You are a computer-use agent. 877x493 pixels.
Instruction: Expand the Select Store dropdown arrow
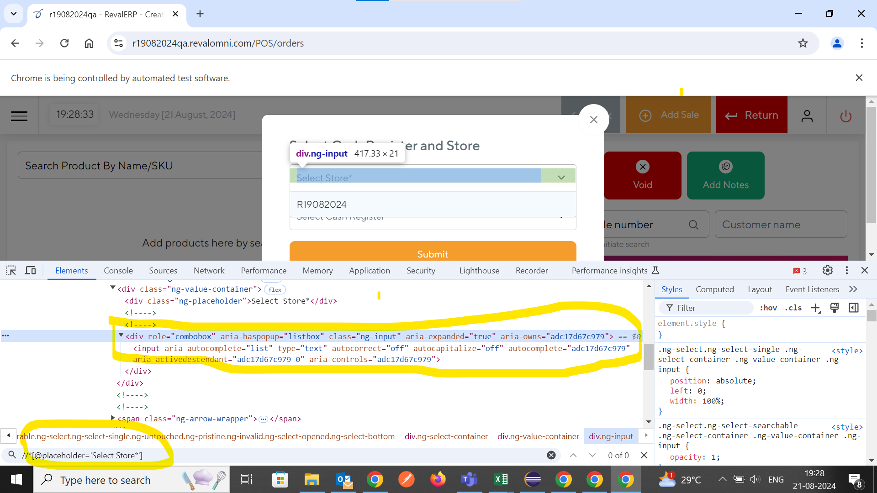[561, 178]
